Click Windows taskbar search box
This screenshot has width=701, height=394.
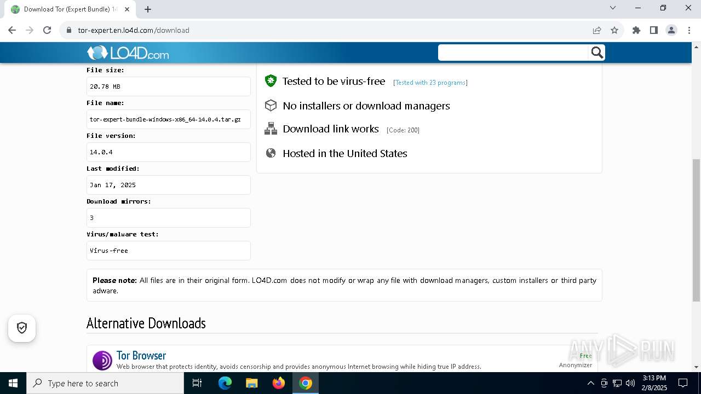coord(105,383)
